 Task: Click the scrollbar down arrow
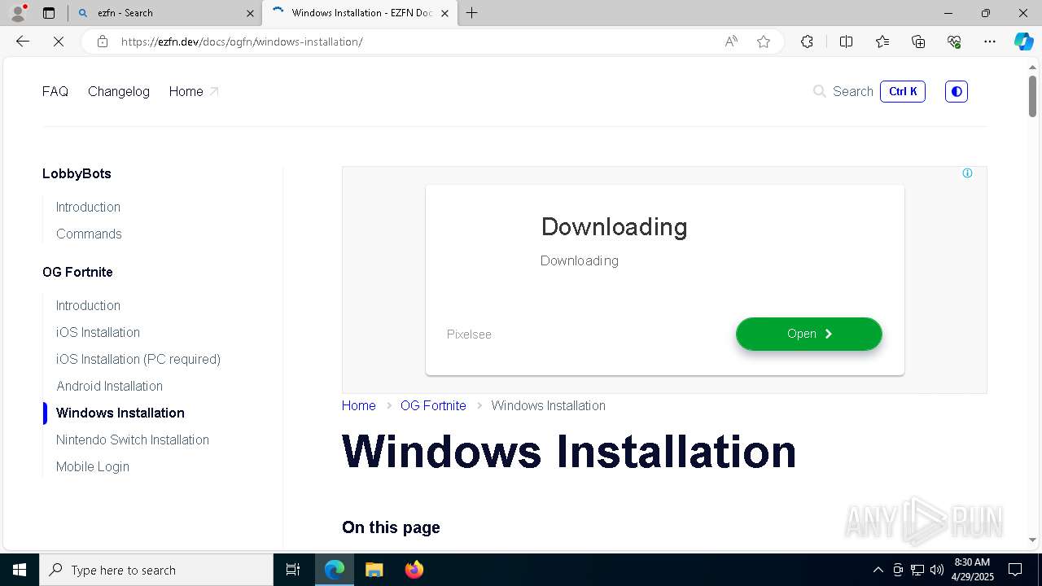click(1032, 540)
